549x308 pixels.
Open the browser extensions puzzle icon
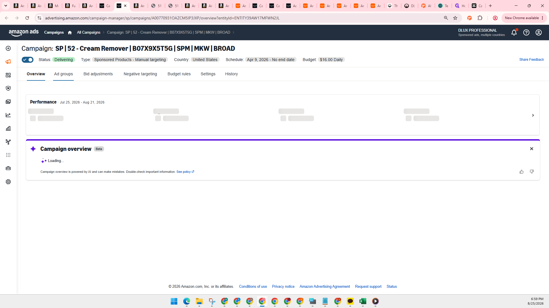pyautogui.click(x=480, y=18)
